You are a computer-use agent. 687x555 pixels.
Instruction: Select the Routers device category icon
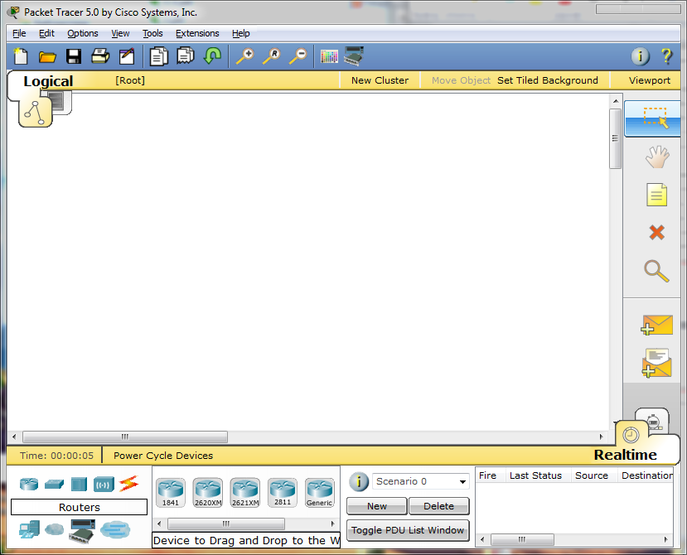coord(29,484)
